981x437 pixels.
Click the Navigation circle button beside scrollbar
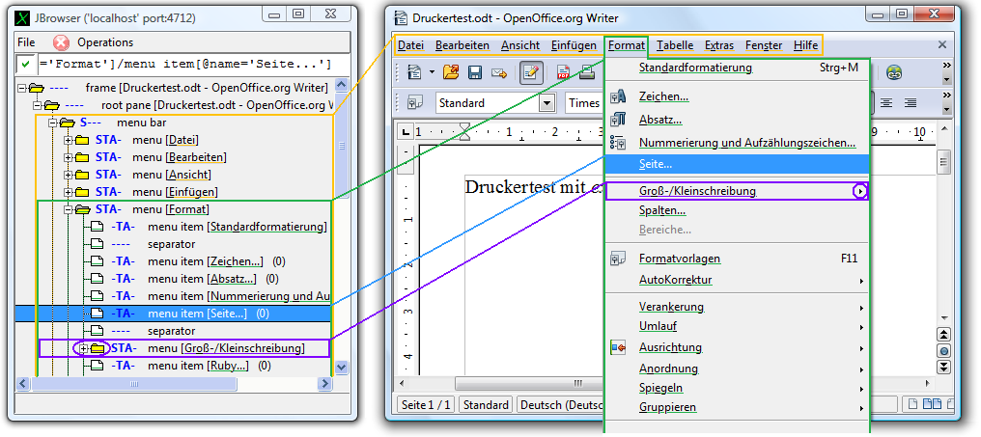pos(944,350)
